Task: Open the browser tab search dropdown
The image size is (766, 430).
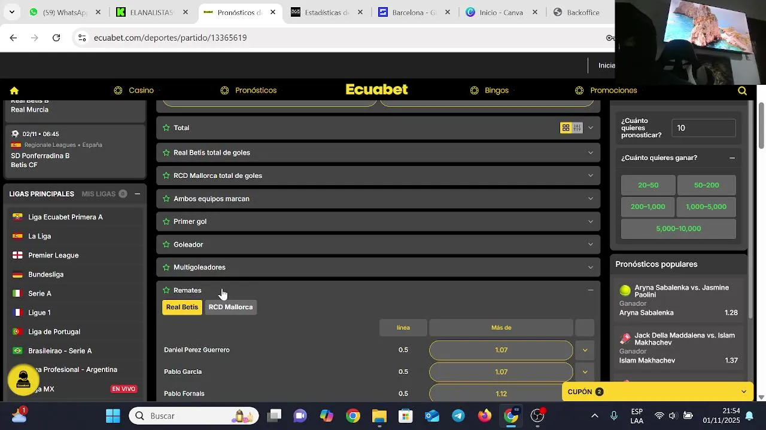Action: 11,12
